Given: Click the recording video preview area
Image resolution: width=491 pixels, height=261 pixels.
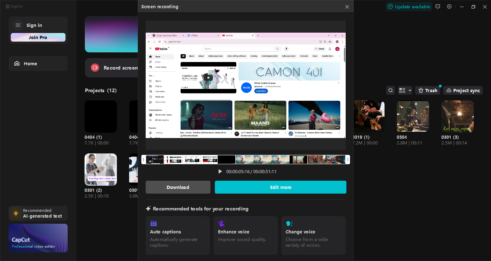Looking at the screenshot, I should [246, 85].
